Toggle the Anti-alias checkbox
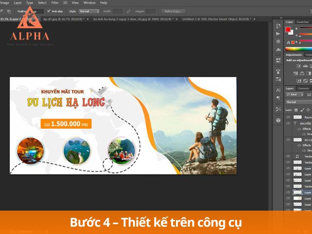312x234 pixels. click(x=49, y=11)
